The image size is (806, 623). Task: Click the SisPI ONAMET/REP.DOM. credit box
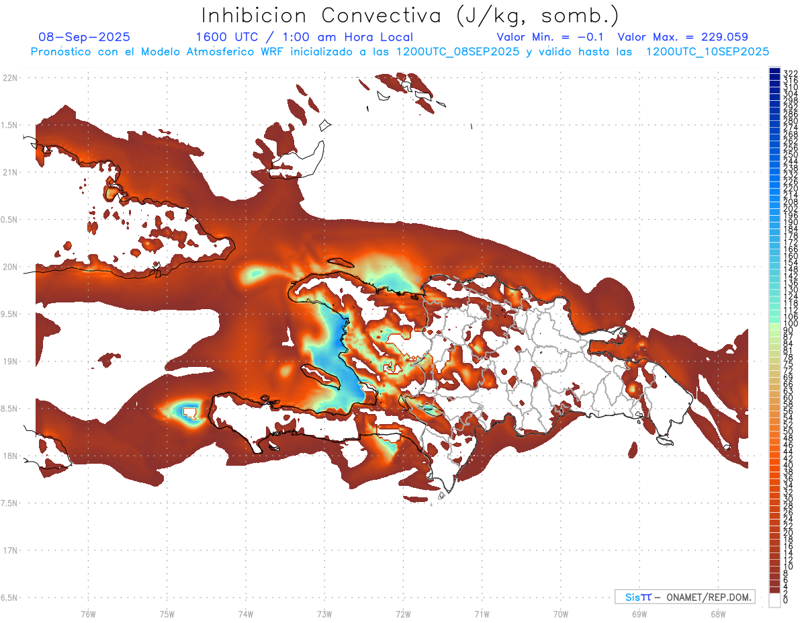(x=685, y=597)
